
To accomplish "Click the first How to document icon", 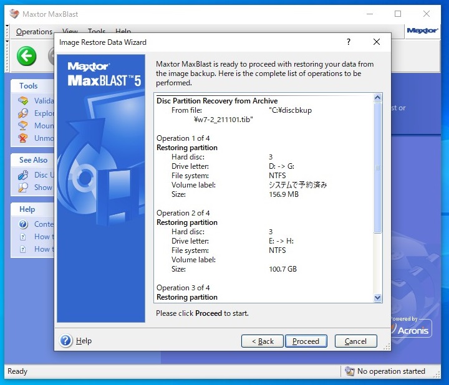I will click(23, 237).
